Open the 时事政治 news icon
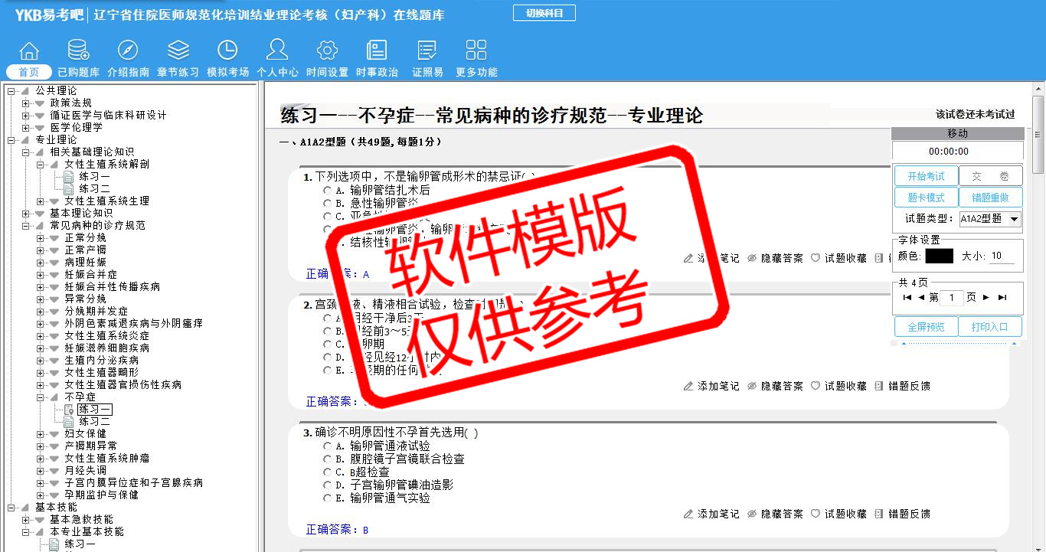Image resolution: width=1046 pixels, height=552 pixels. click(377, 51)
